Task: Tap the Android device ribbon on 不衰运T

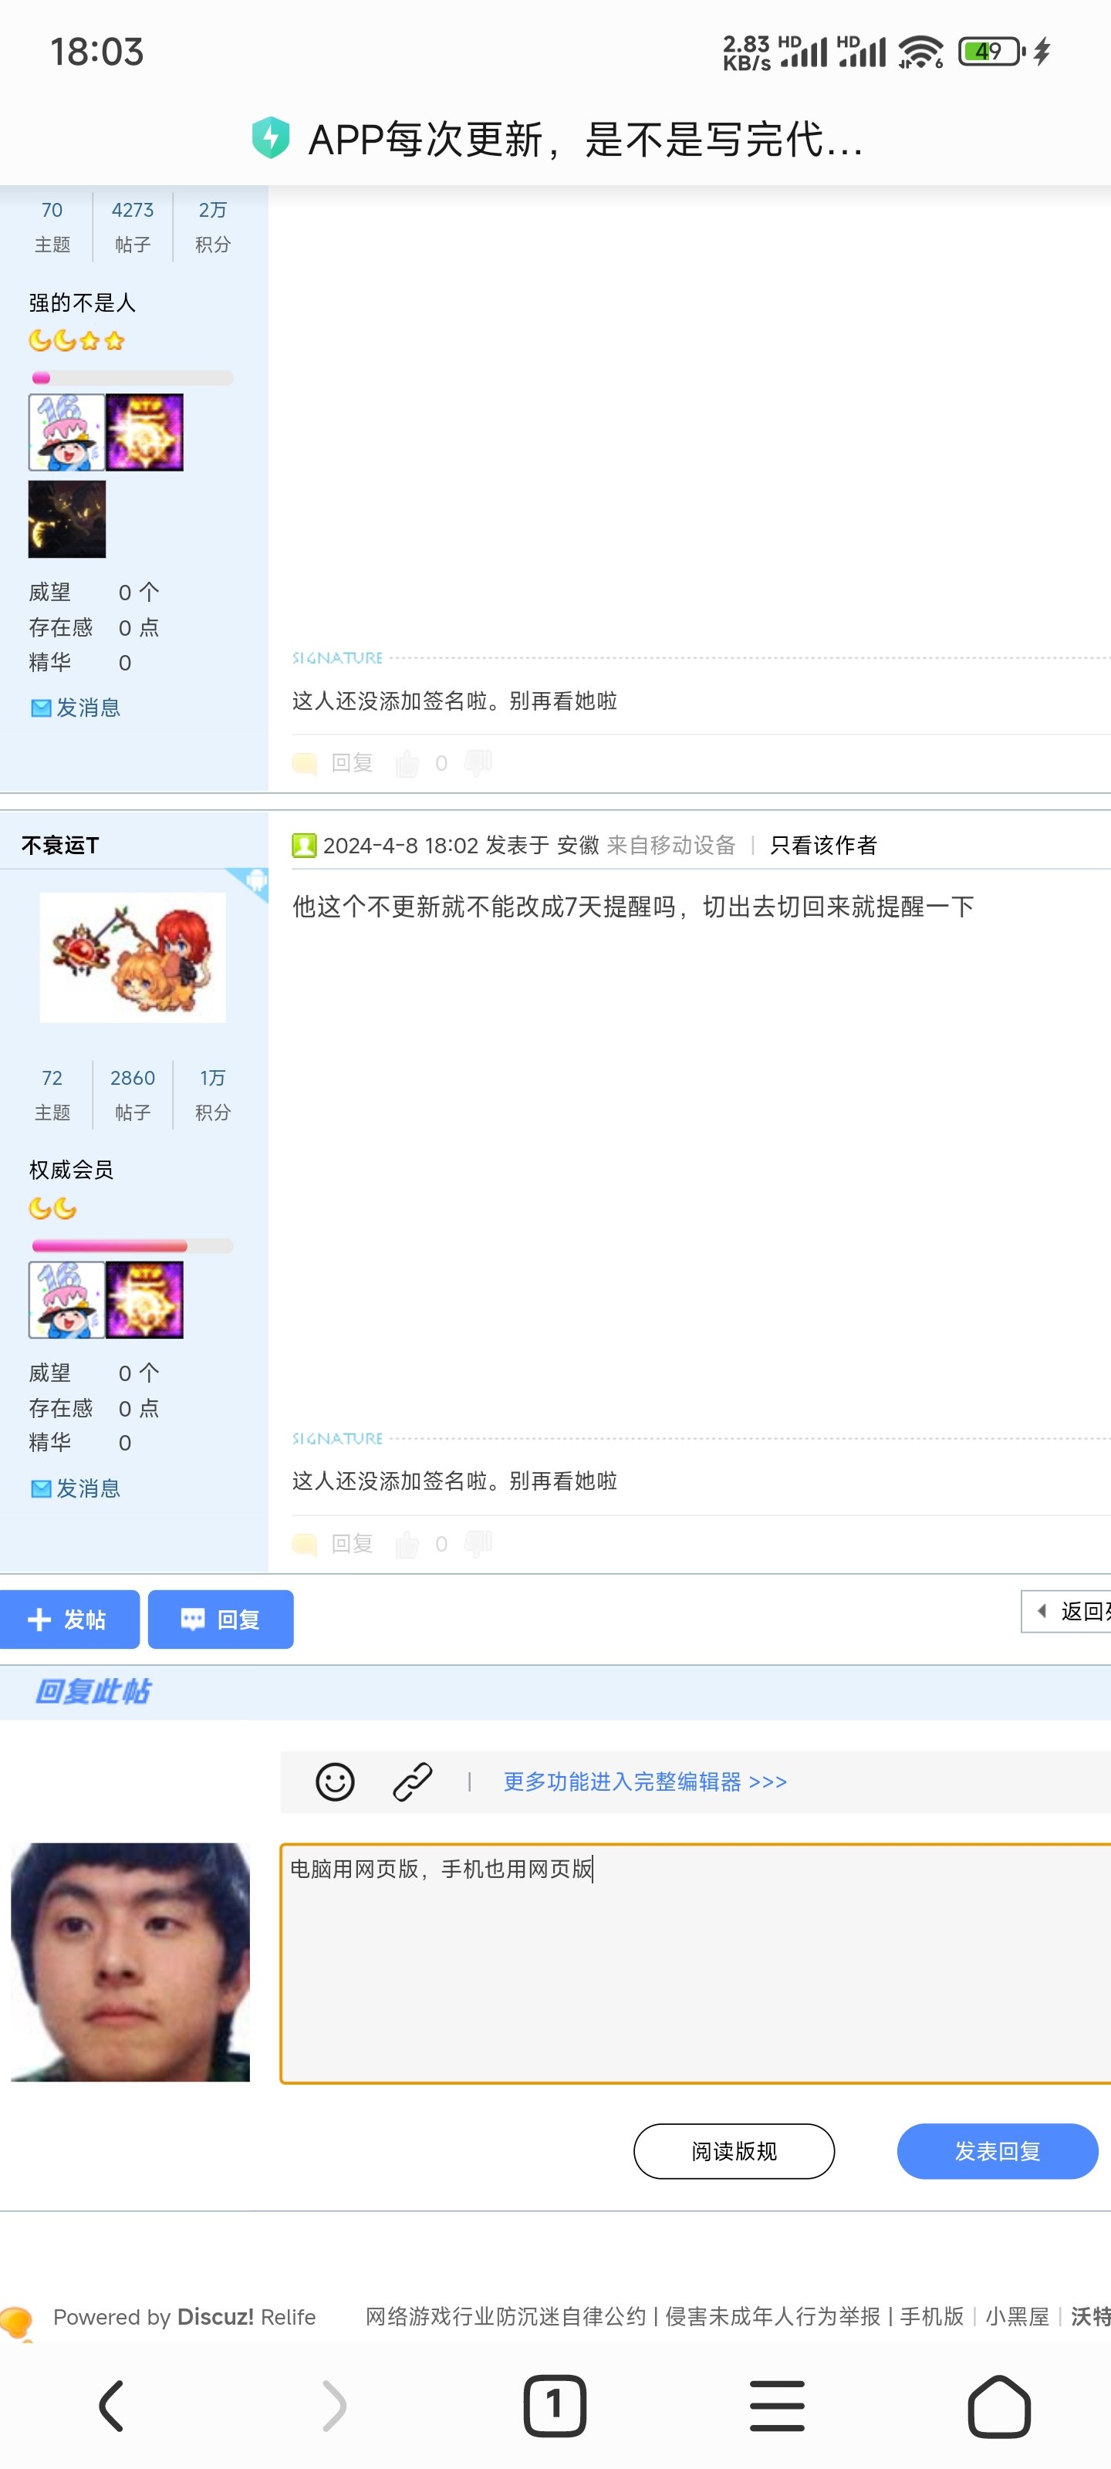Action: coord(248,883)
